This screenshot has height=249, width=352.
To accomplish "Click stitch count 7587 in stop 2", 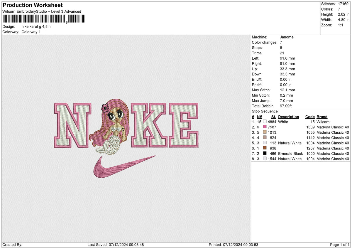I will (x=272, y=127).
